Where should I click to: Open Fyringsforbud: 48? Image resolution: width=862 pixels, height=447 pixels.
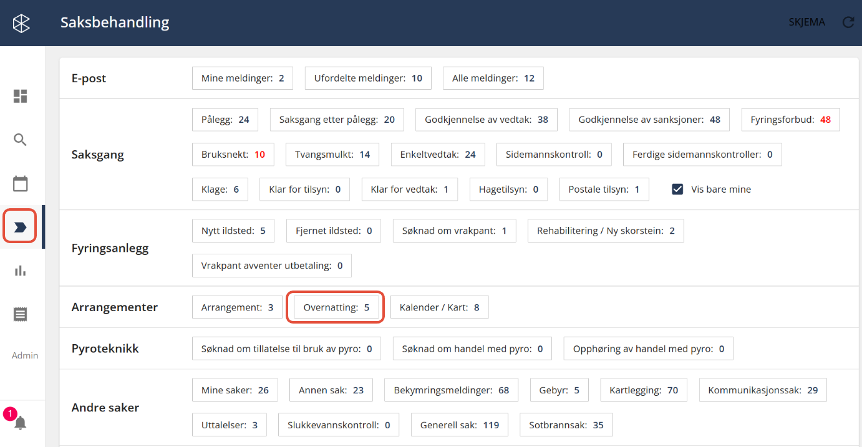tap(791, 120)
